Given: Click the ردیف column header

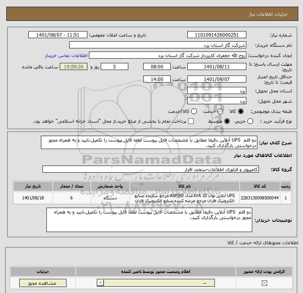Looking at the screenshot, I should (x=286, y=186).
